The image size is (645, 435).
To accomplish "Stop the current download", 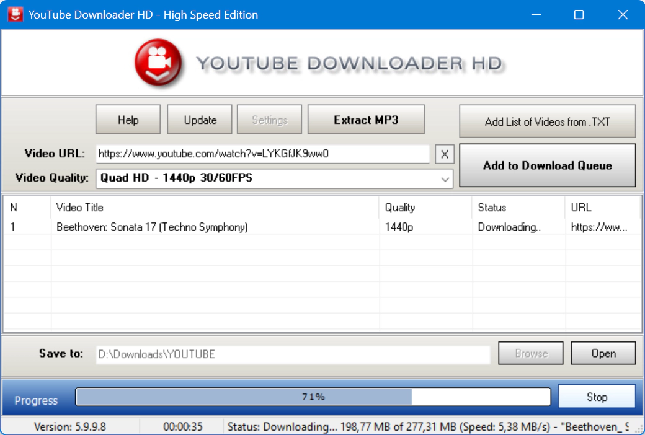I will (x=597, y=397).
